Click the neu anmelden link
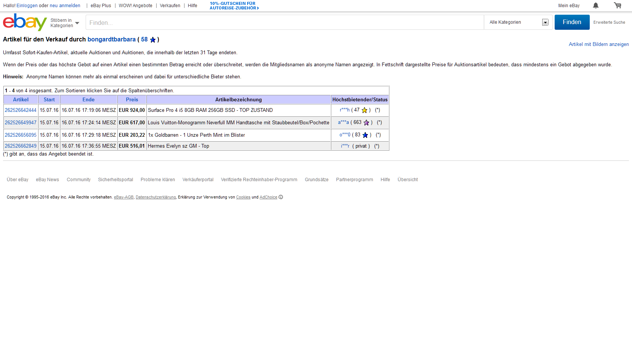Viewport: 632px width, 342px height. pos(65,6)
